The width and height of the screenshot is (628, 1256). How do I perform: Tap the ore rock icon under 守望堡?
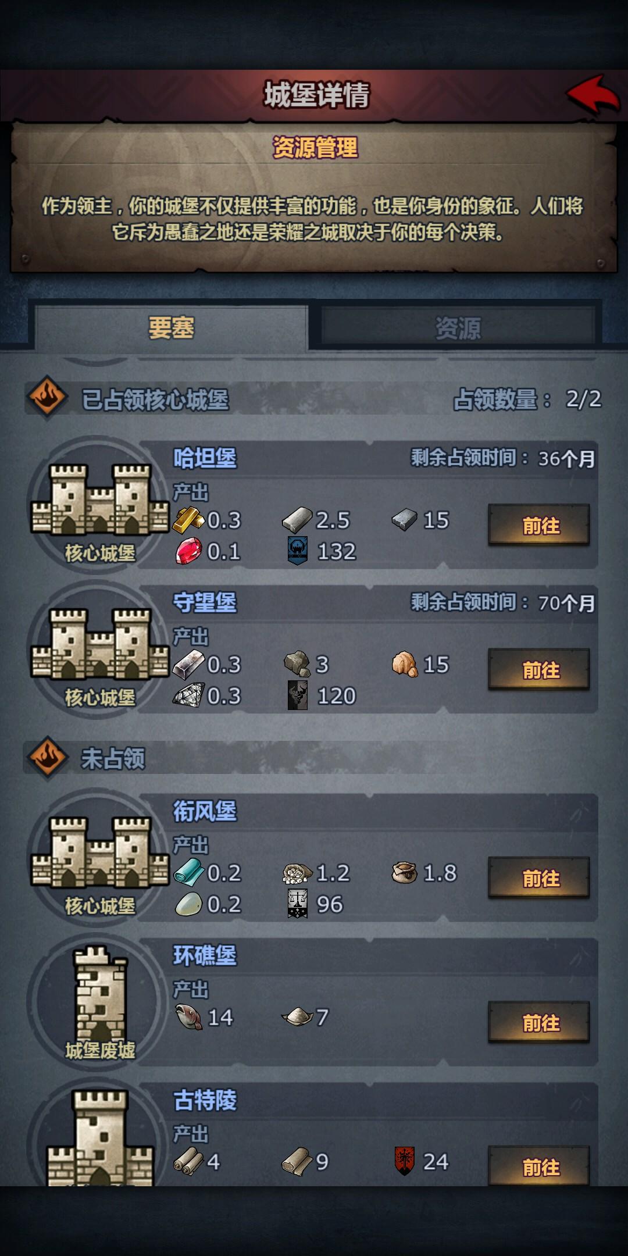tap(297, 664)
